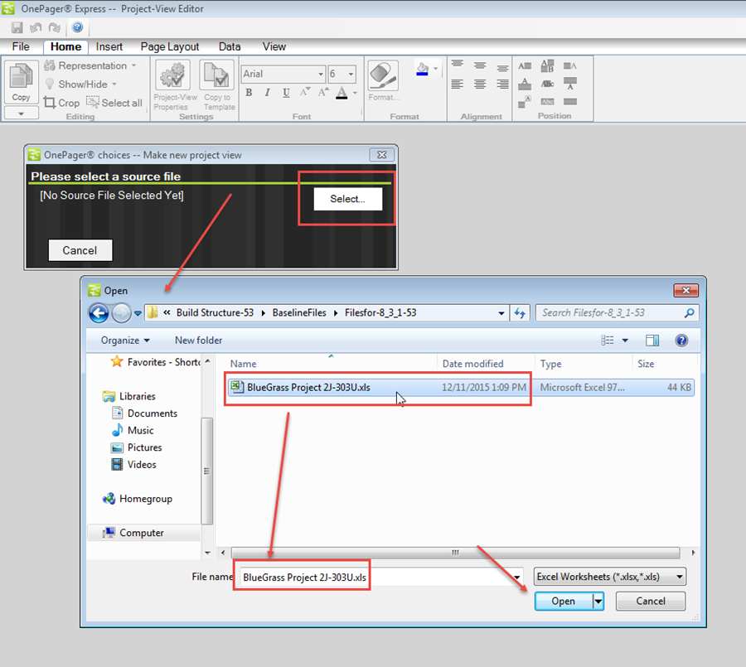
Task: Click the Select... button for source file
Action: (347, 199)
